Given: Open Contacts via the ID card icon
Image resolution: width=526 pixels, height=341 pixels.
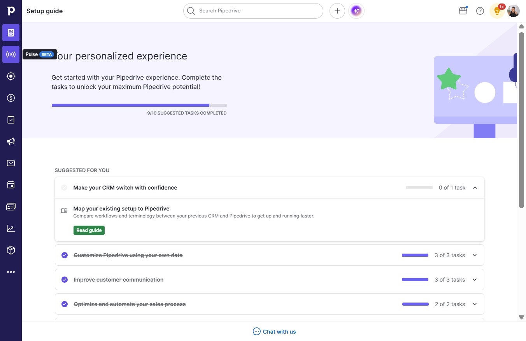Looking at the screenshot, I should click(11, 207).
